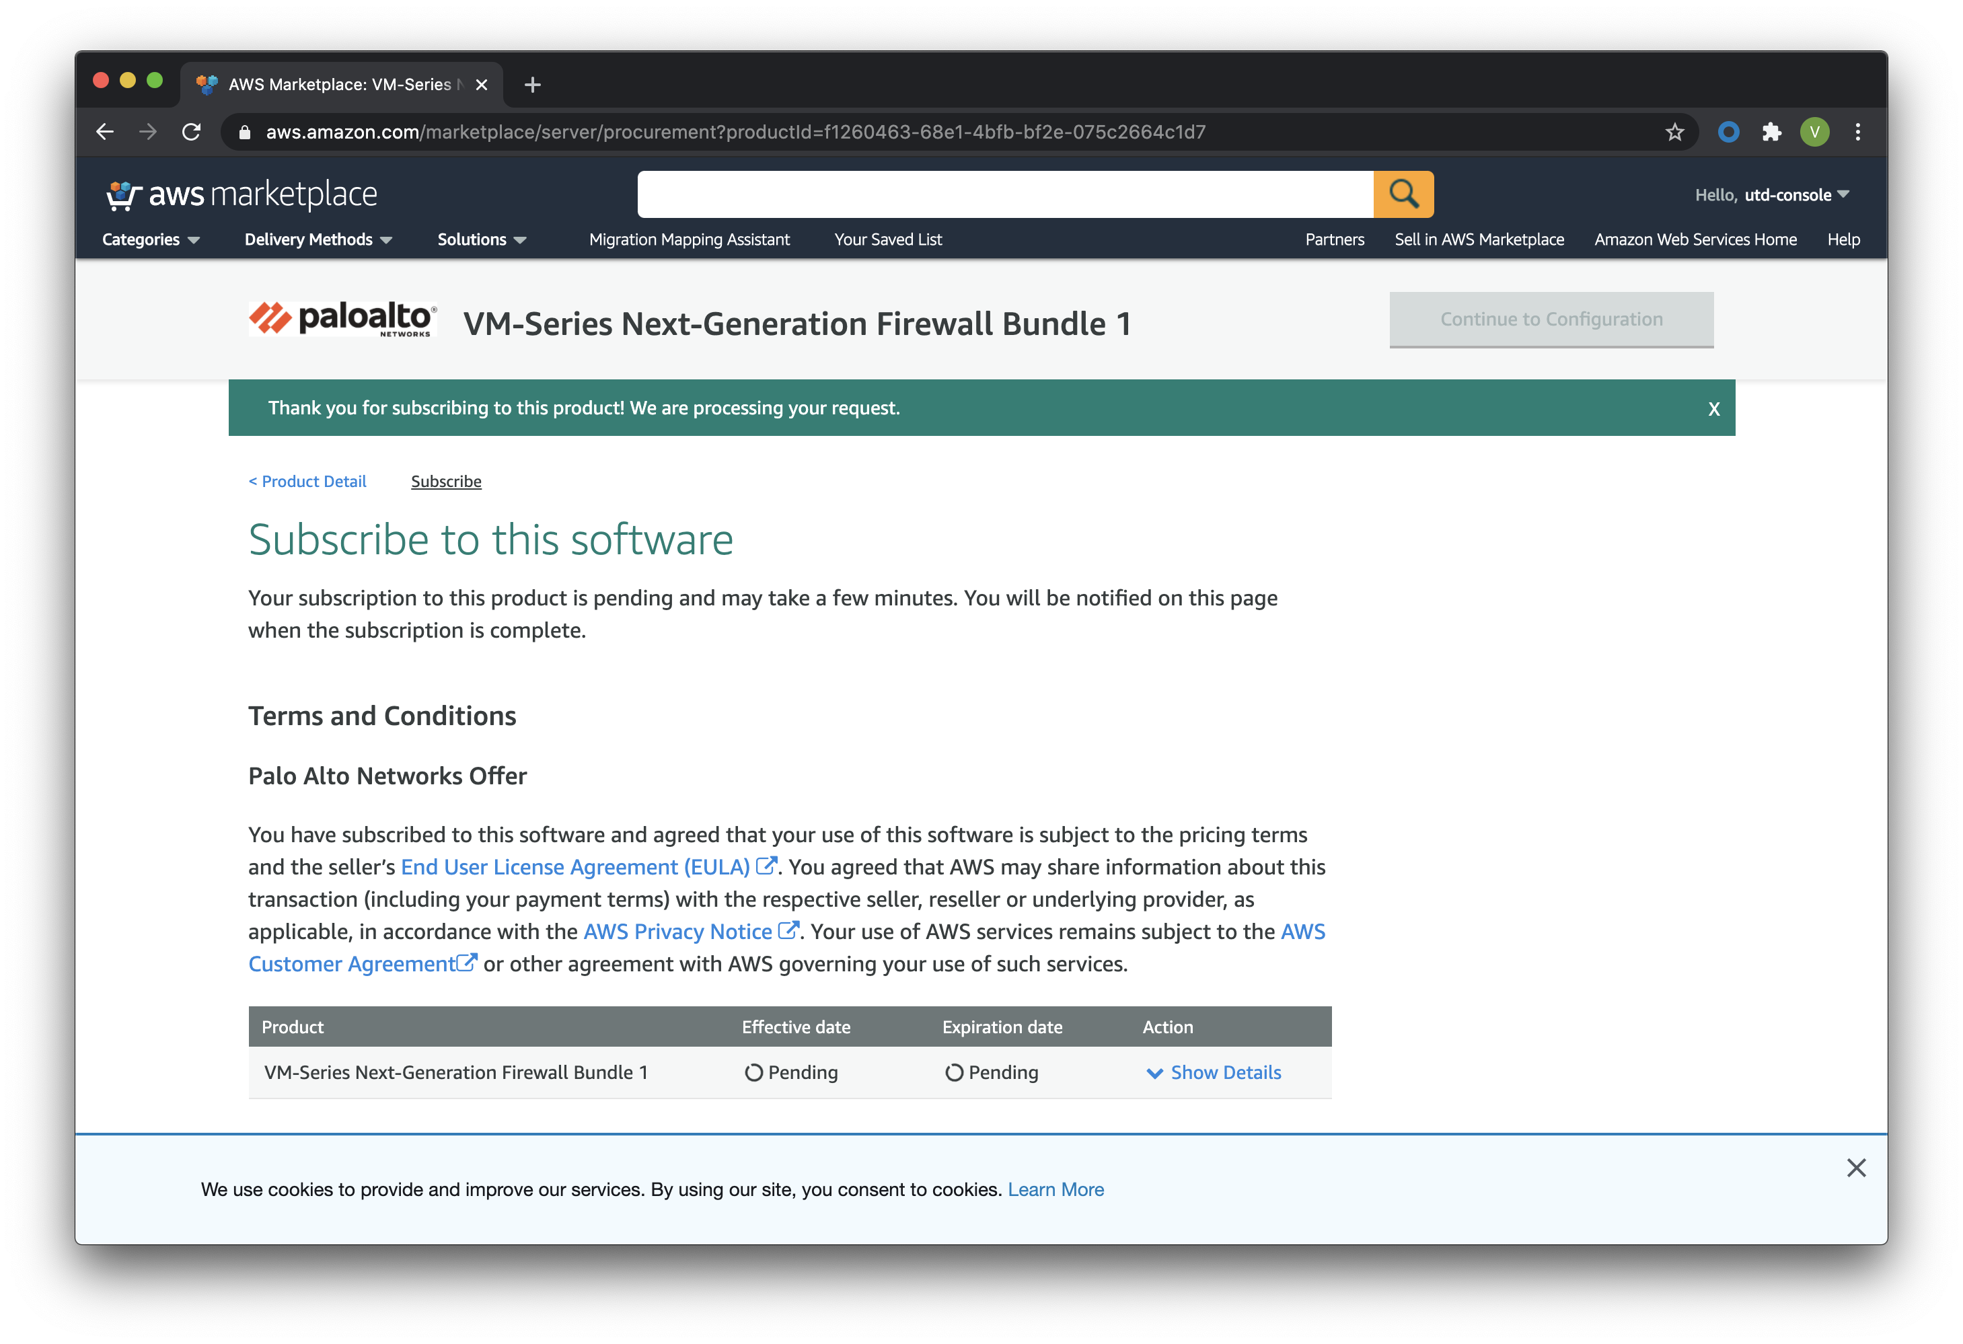Click the Product column header

292,1027
